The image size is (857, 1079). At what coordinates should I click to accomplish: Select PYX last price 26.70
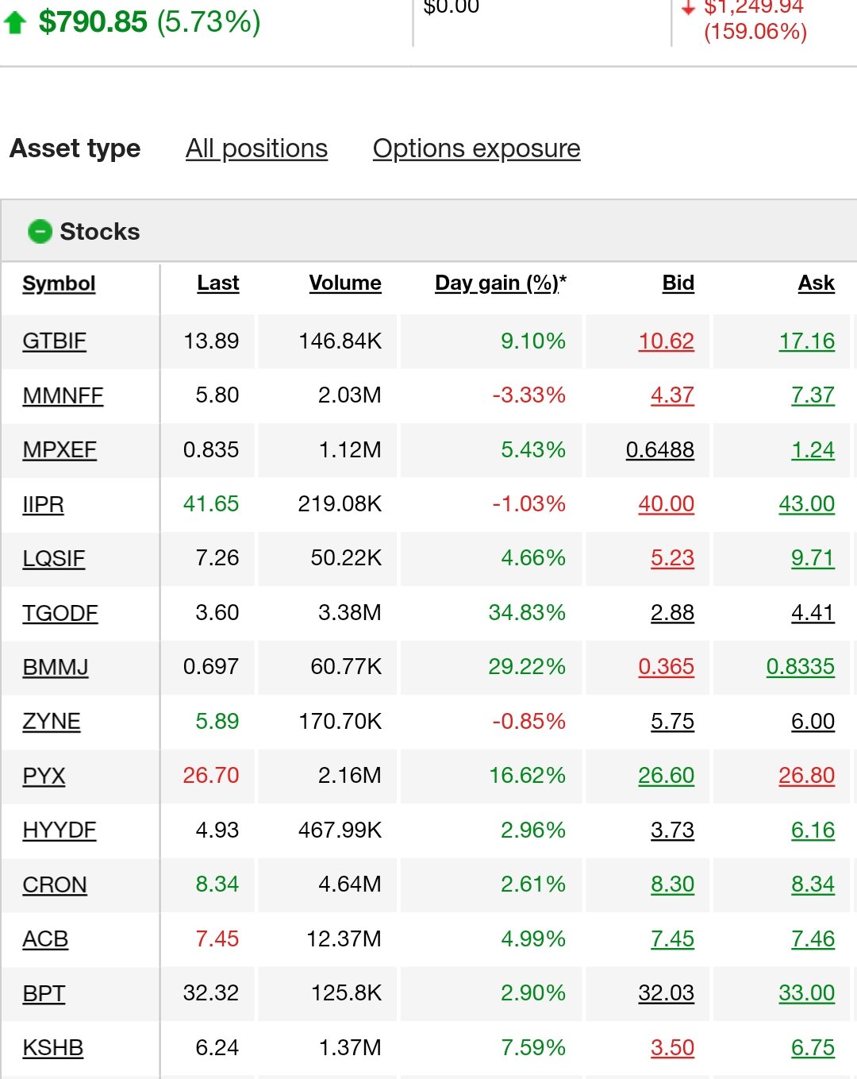[211, 775]
